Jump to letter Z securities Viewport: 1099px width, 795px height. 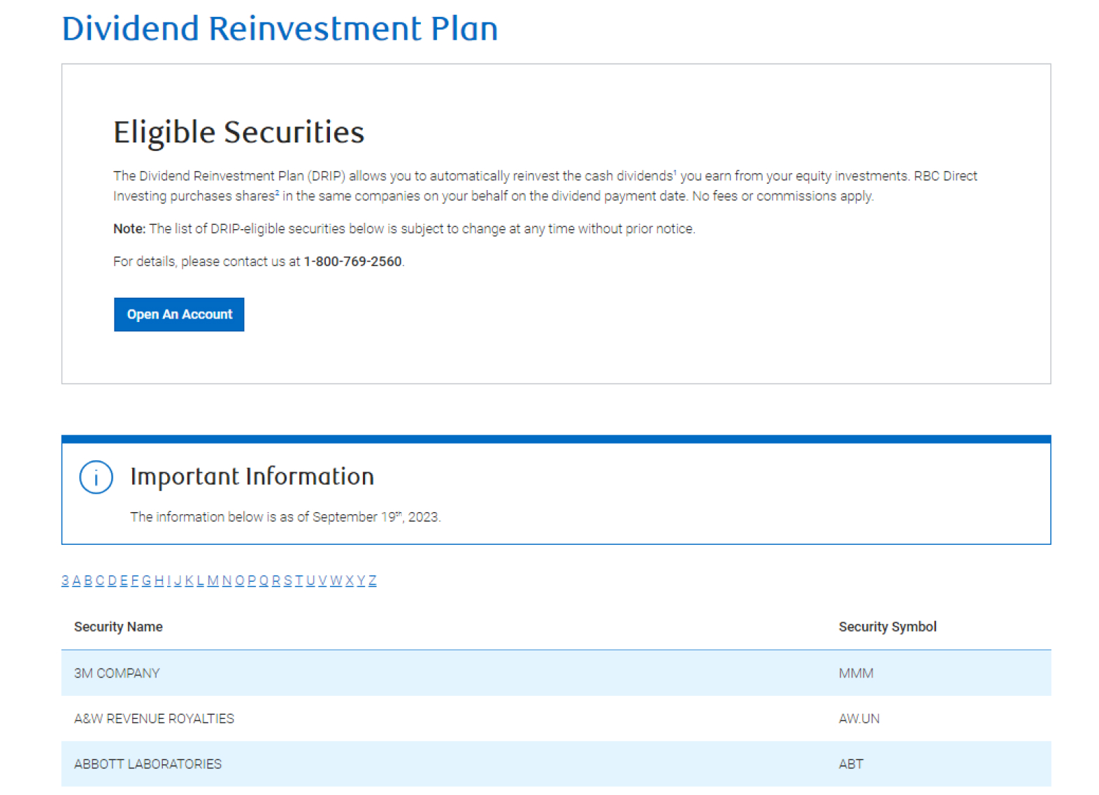tap(373, 581)
